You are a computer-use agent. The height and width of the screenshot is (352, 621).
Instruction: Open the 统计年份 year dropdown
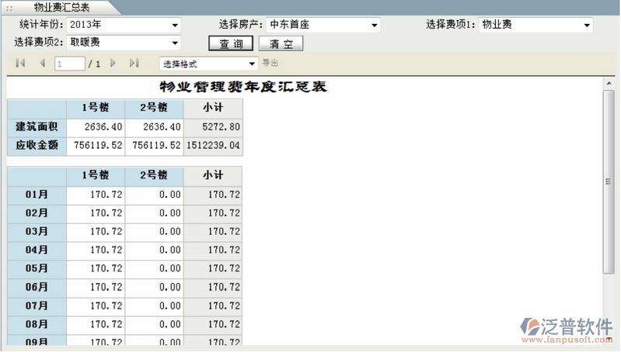(175, 25)
